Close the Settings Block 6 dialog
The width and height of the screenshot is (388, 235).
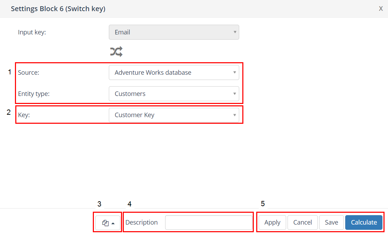381,9
